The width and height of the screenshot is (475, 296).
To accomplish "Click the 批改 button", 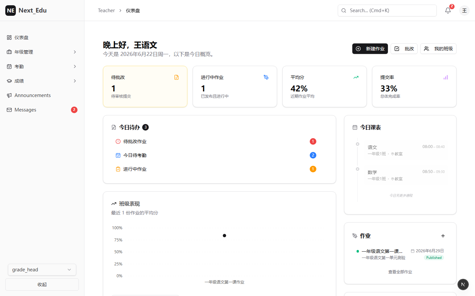I will tap(404, 49).
